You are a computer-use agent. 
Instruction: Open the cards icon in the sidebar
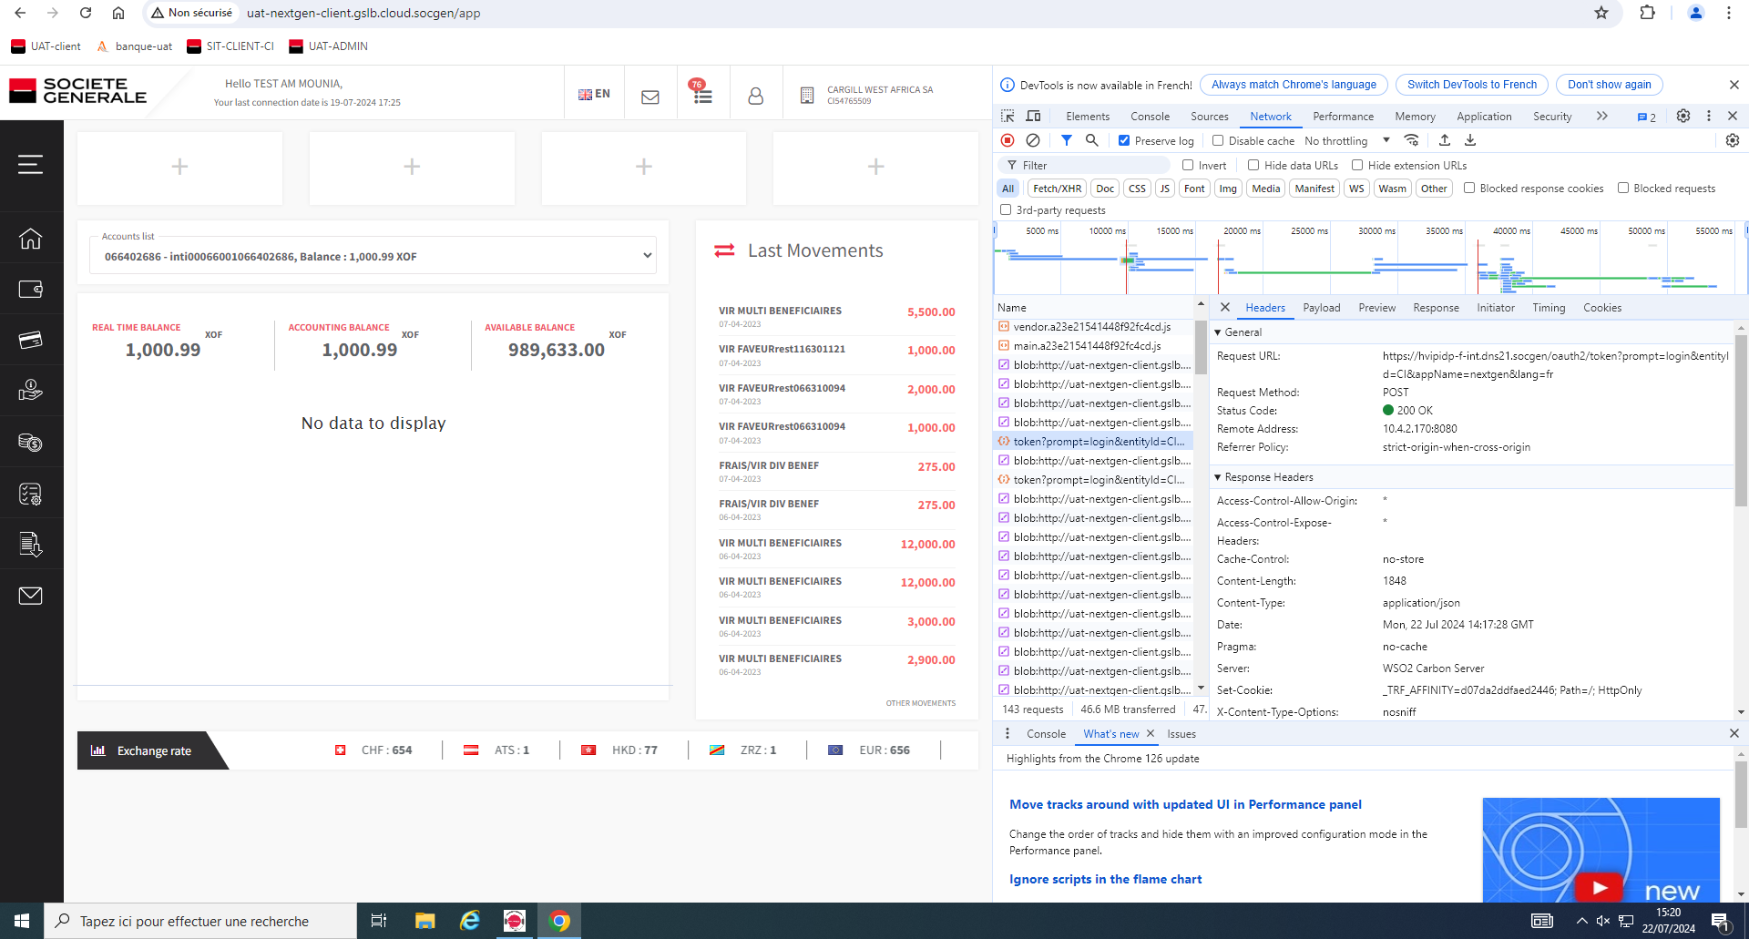pos(30,340)
